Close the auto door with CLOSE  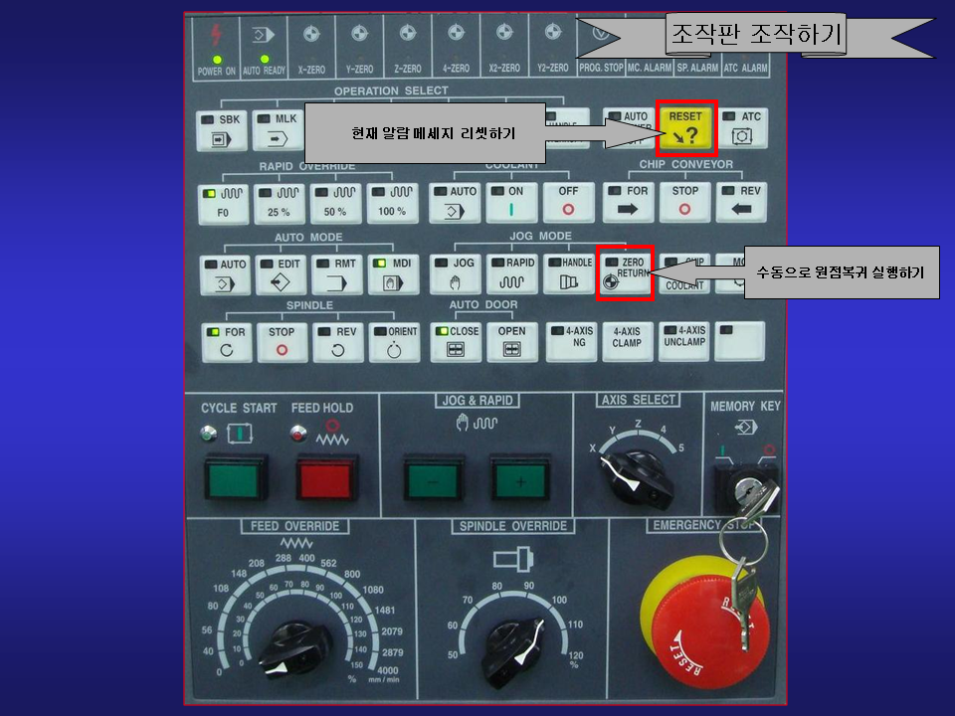(456, 342)
